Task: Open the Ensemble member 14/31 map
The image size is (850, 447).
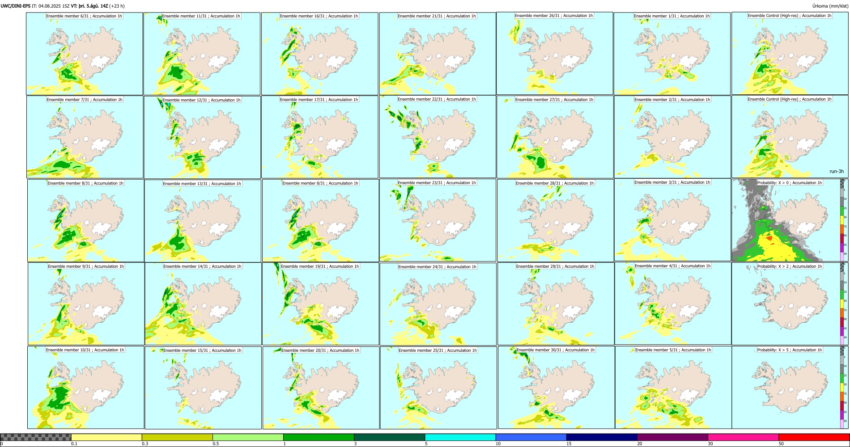Action: (x=203, y=304)
